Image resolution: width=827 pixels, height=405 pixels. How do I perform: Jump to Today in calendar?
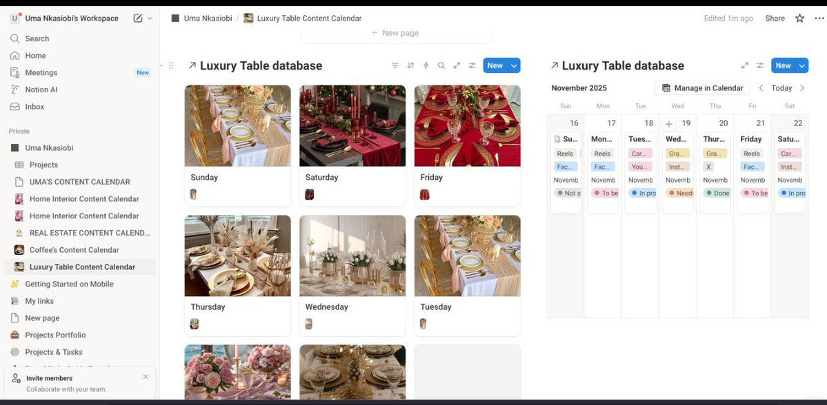tap(781, 88)
